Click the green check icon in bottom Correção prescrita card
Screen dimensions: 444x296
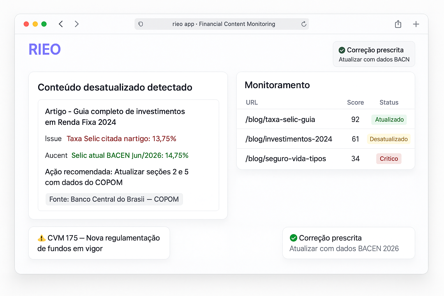pos(293,238)
